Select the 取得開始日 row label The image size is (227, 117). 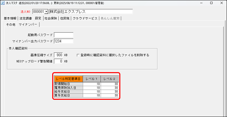coord(68,84)
